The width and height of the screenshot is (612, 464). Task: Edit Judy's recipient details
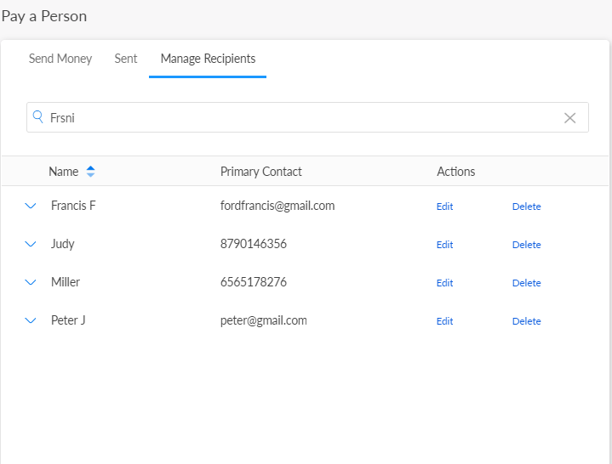444,245
